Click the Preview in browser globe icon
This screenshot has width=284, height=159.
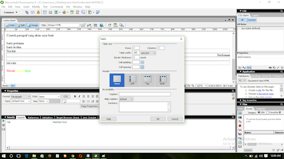pos(102,25)
